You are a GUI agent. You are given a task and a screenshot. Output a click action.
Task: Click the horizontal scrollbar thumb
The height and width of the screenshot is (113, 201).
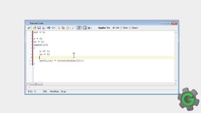pyautogui.click(x=36, y=84)
